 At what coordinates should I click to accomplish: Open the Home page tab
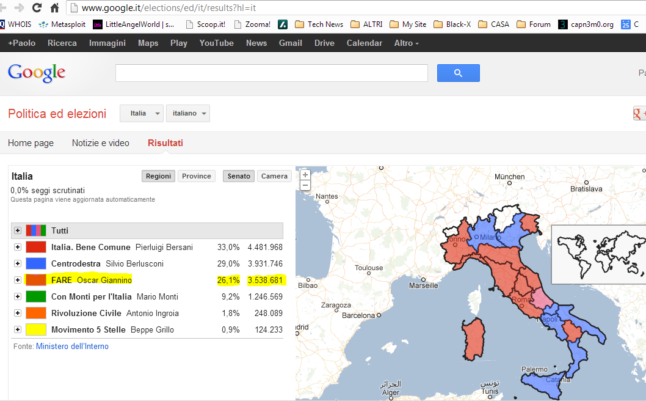[x=31, y=143]
